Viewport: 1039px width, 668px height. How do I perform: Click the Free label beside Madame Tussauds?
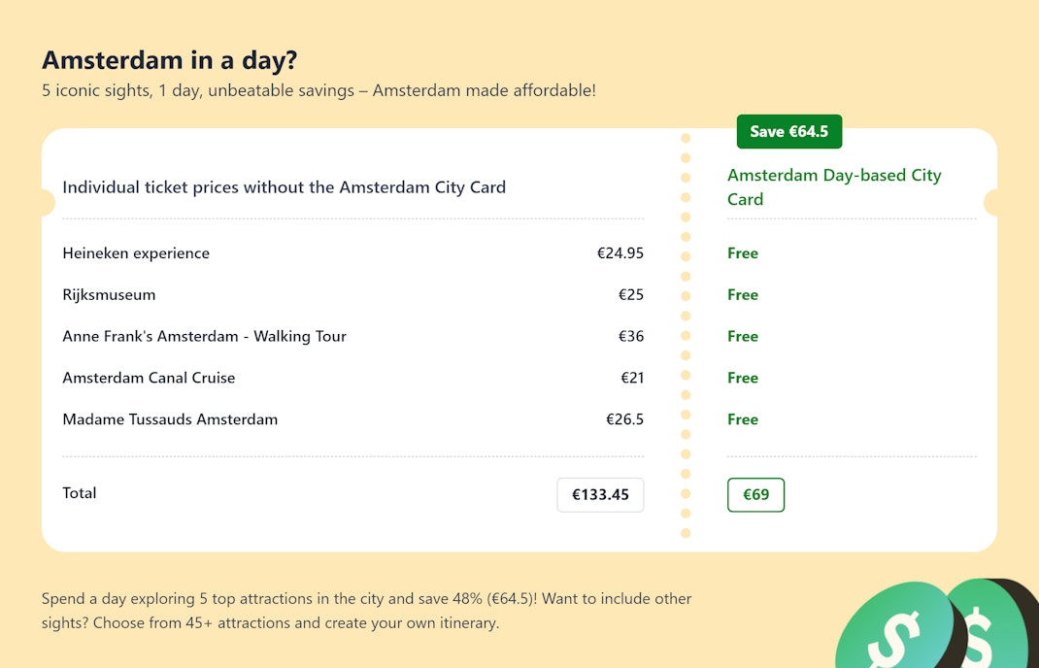[x=743, y=420]
